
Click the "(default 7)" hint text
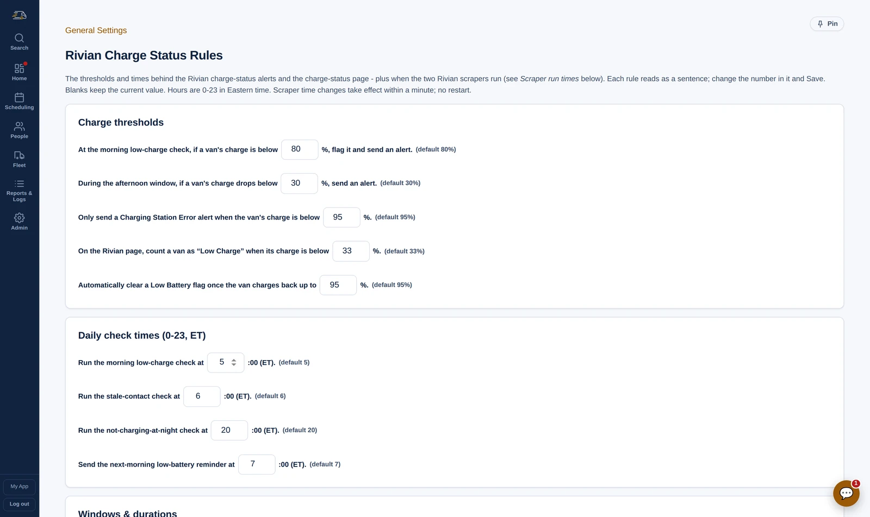325,464
